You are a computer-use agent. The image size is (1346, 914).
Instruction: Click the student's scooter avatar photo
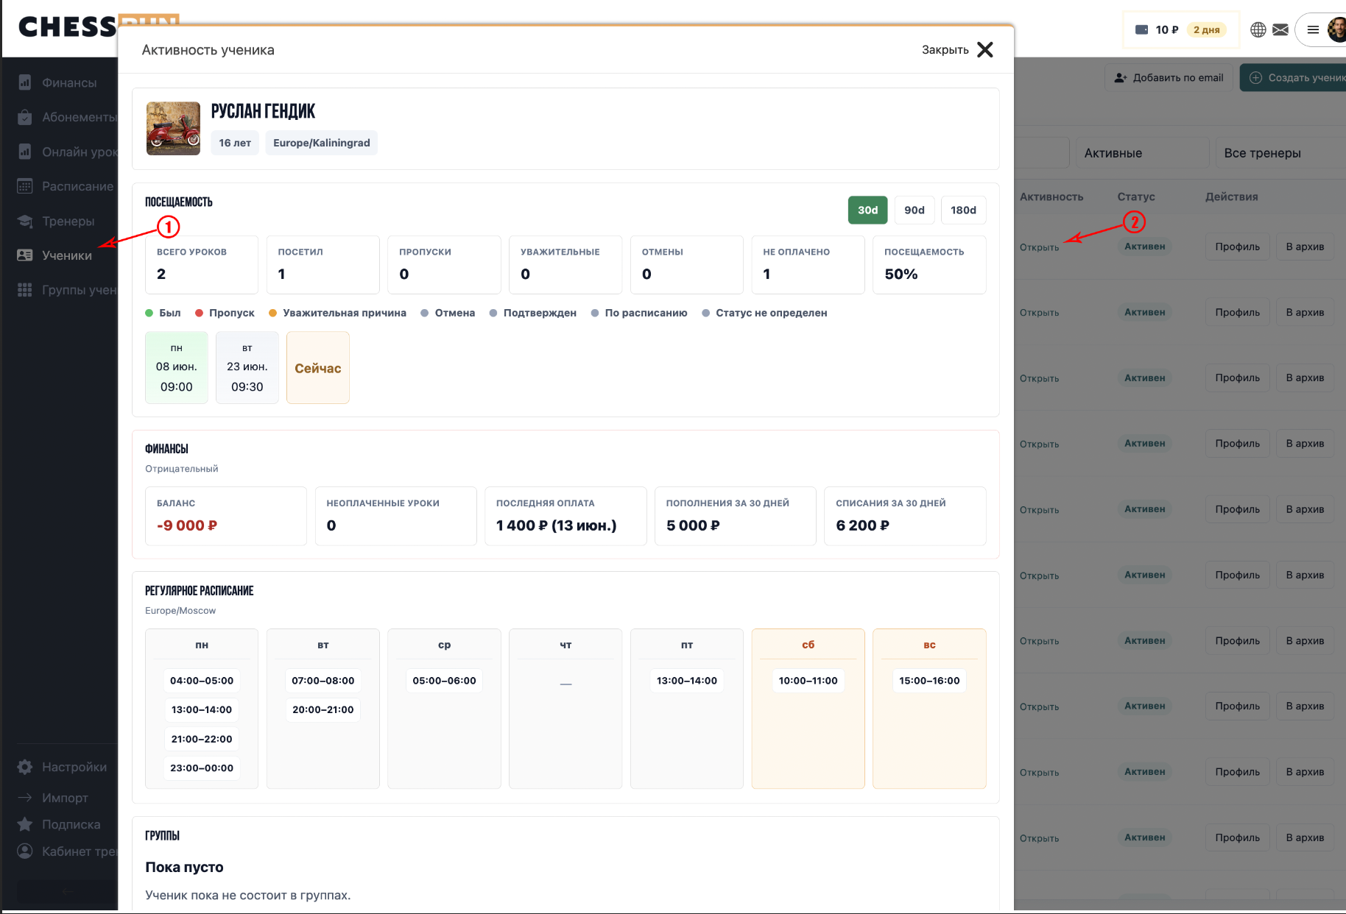[x=173, y=128]
